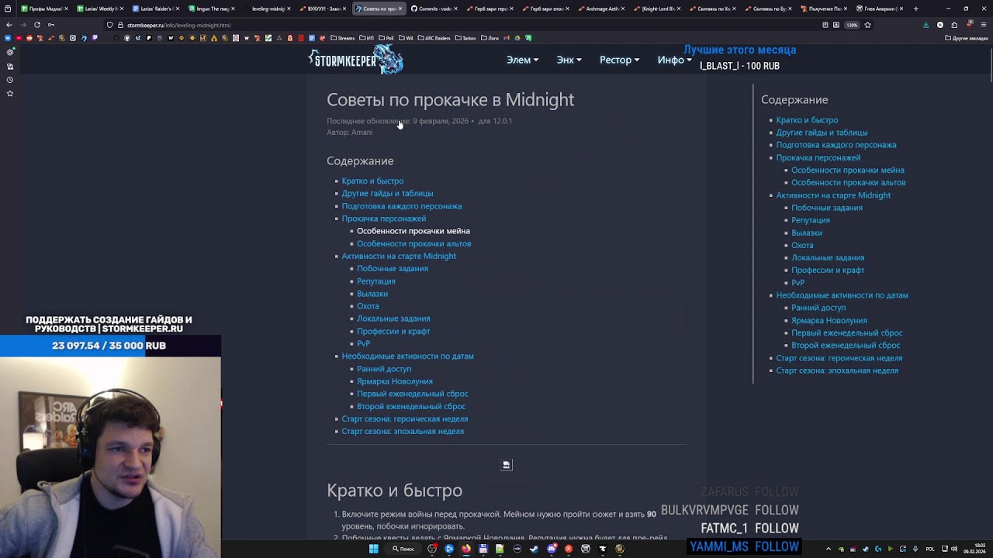
Task: Go to Другие гайды и таблицы in main contents
Action: pos(387,193)
